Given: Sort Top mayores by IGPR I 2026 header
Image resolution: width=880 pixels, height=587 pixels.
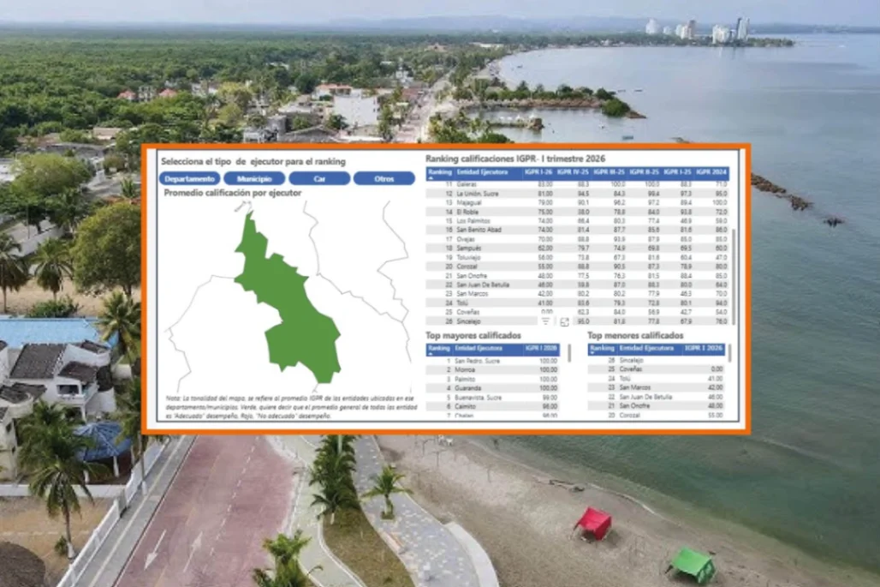Looking at the screenshot, I should tap(541, 349).
